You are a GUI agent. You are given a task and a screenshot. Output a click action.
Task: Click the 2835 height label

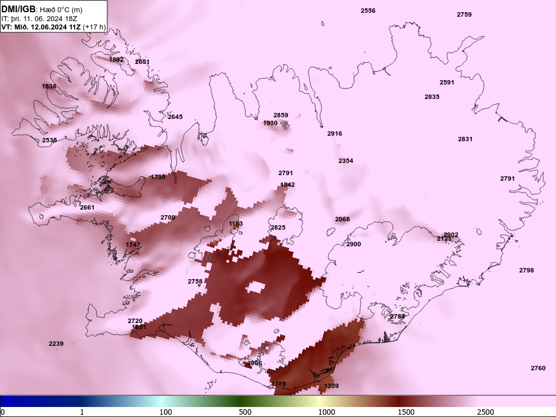click(432, 97)
